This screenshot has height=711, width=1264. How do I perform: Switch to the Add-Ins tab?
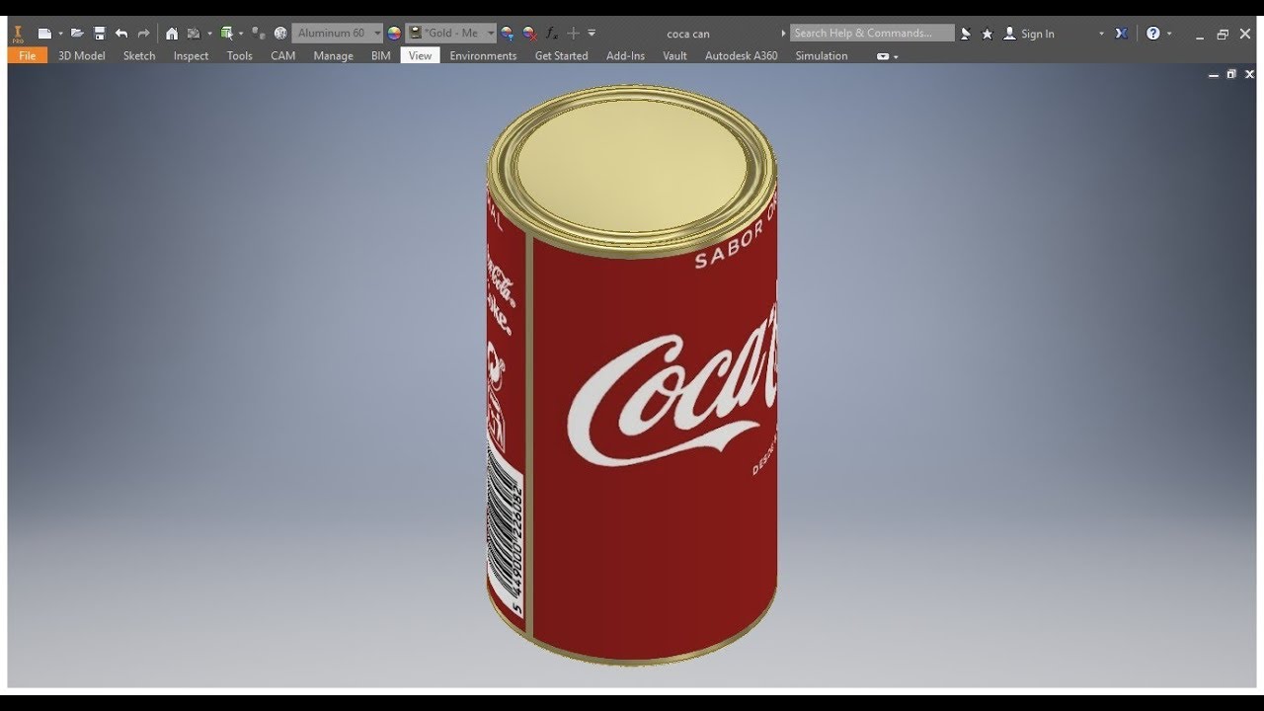click(625, 56)
